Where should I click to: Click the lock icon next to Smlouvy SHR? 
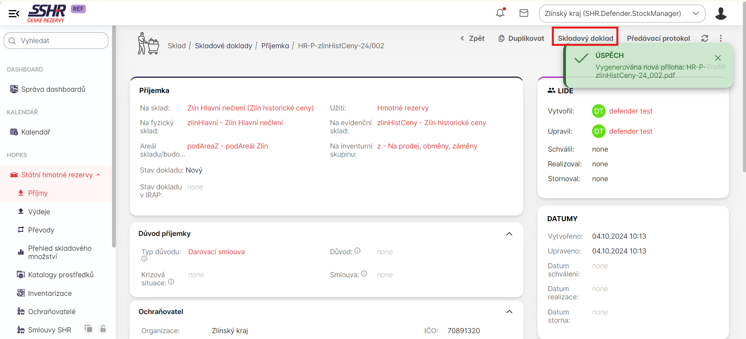click(x=103, y=329)
